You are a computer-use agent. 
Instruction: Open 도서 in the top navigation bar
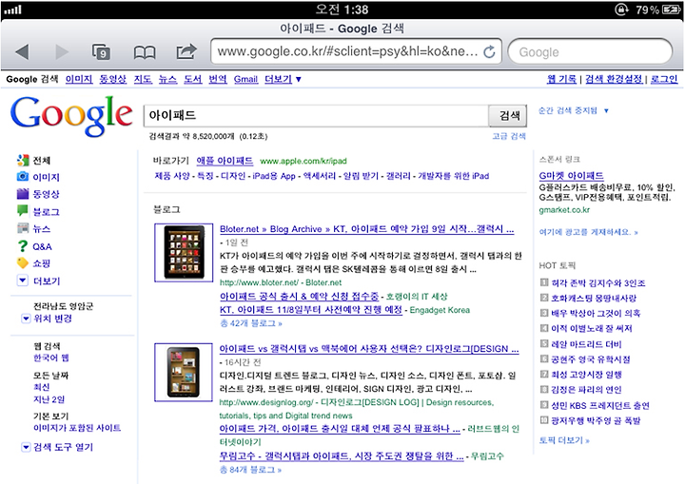[x=192, y=79]
